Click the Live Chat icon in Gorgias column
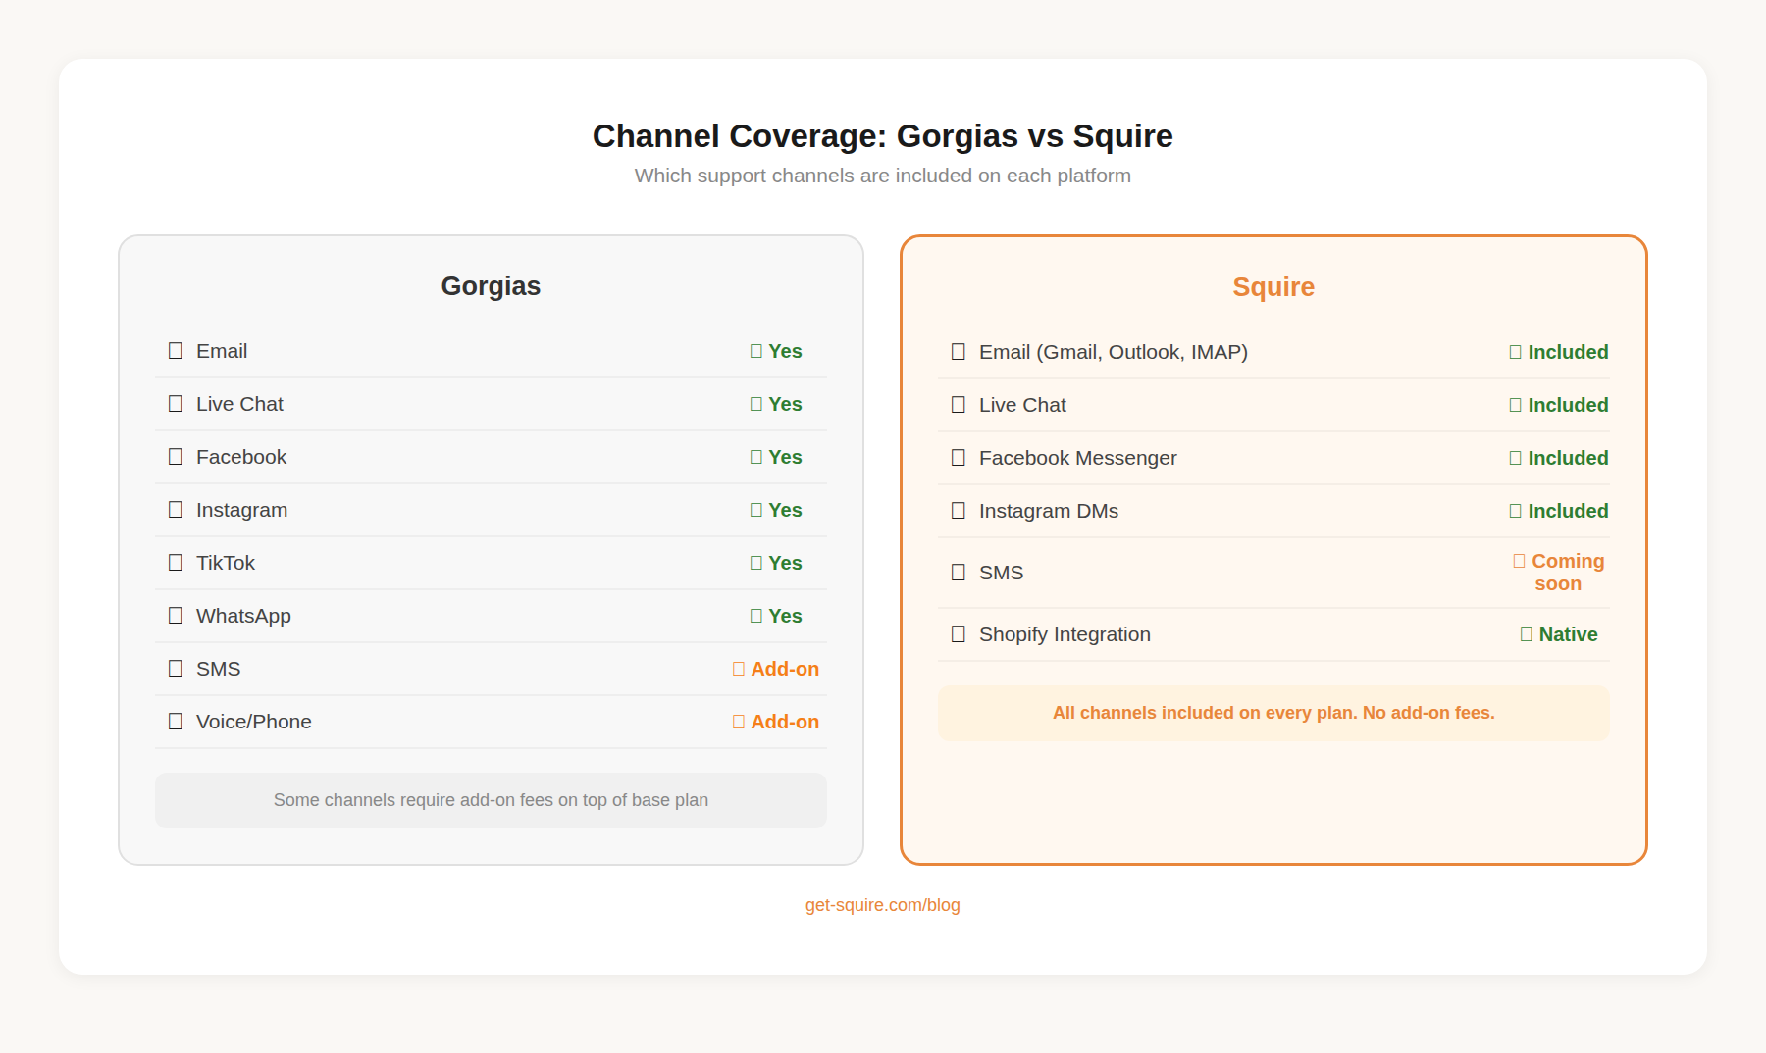This screenshot has width=1766, height=1053. (176, 403)
